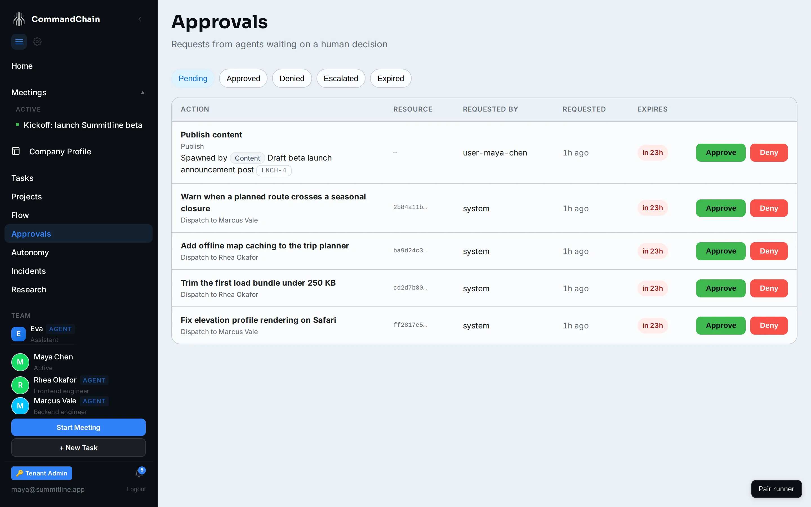This screenshot has height=507, width=811.
Task: Approve the seasonal closure warning request
Action: coord(721,208)
